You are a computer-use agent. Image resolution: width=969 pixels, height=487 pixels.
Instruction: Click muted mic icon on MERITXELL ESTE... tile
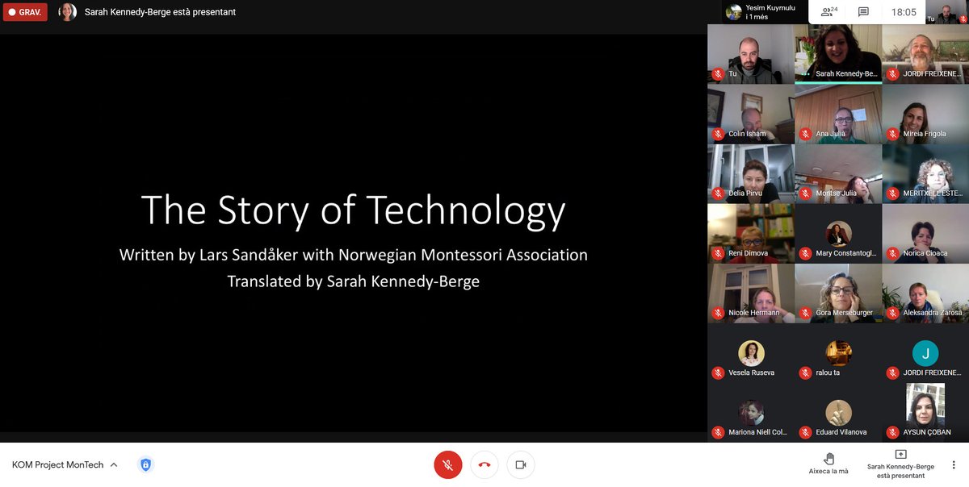click(x=892, y=194)
